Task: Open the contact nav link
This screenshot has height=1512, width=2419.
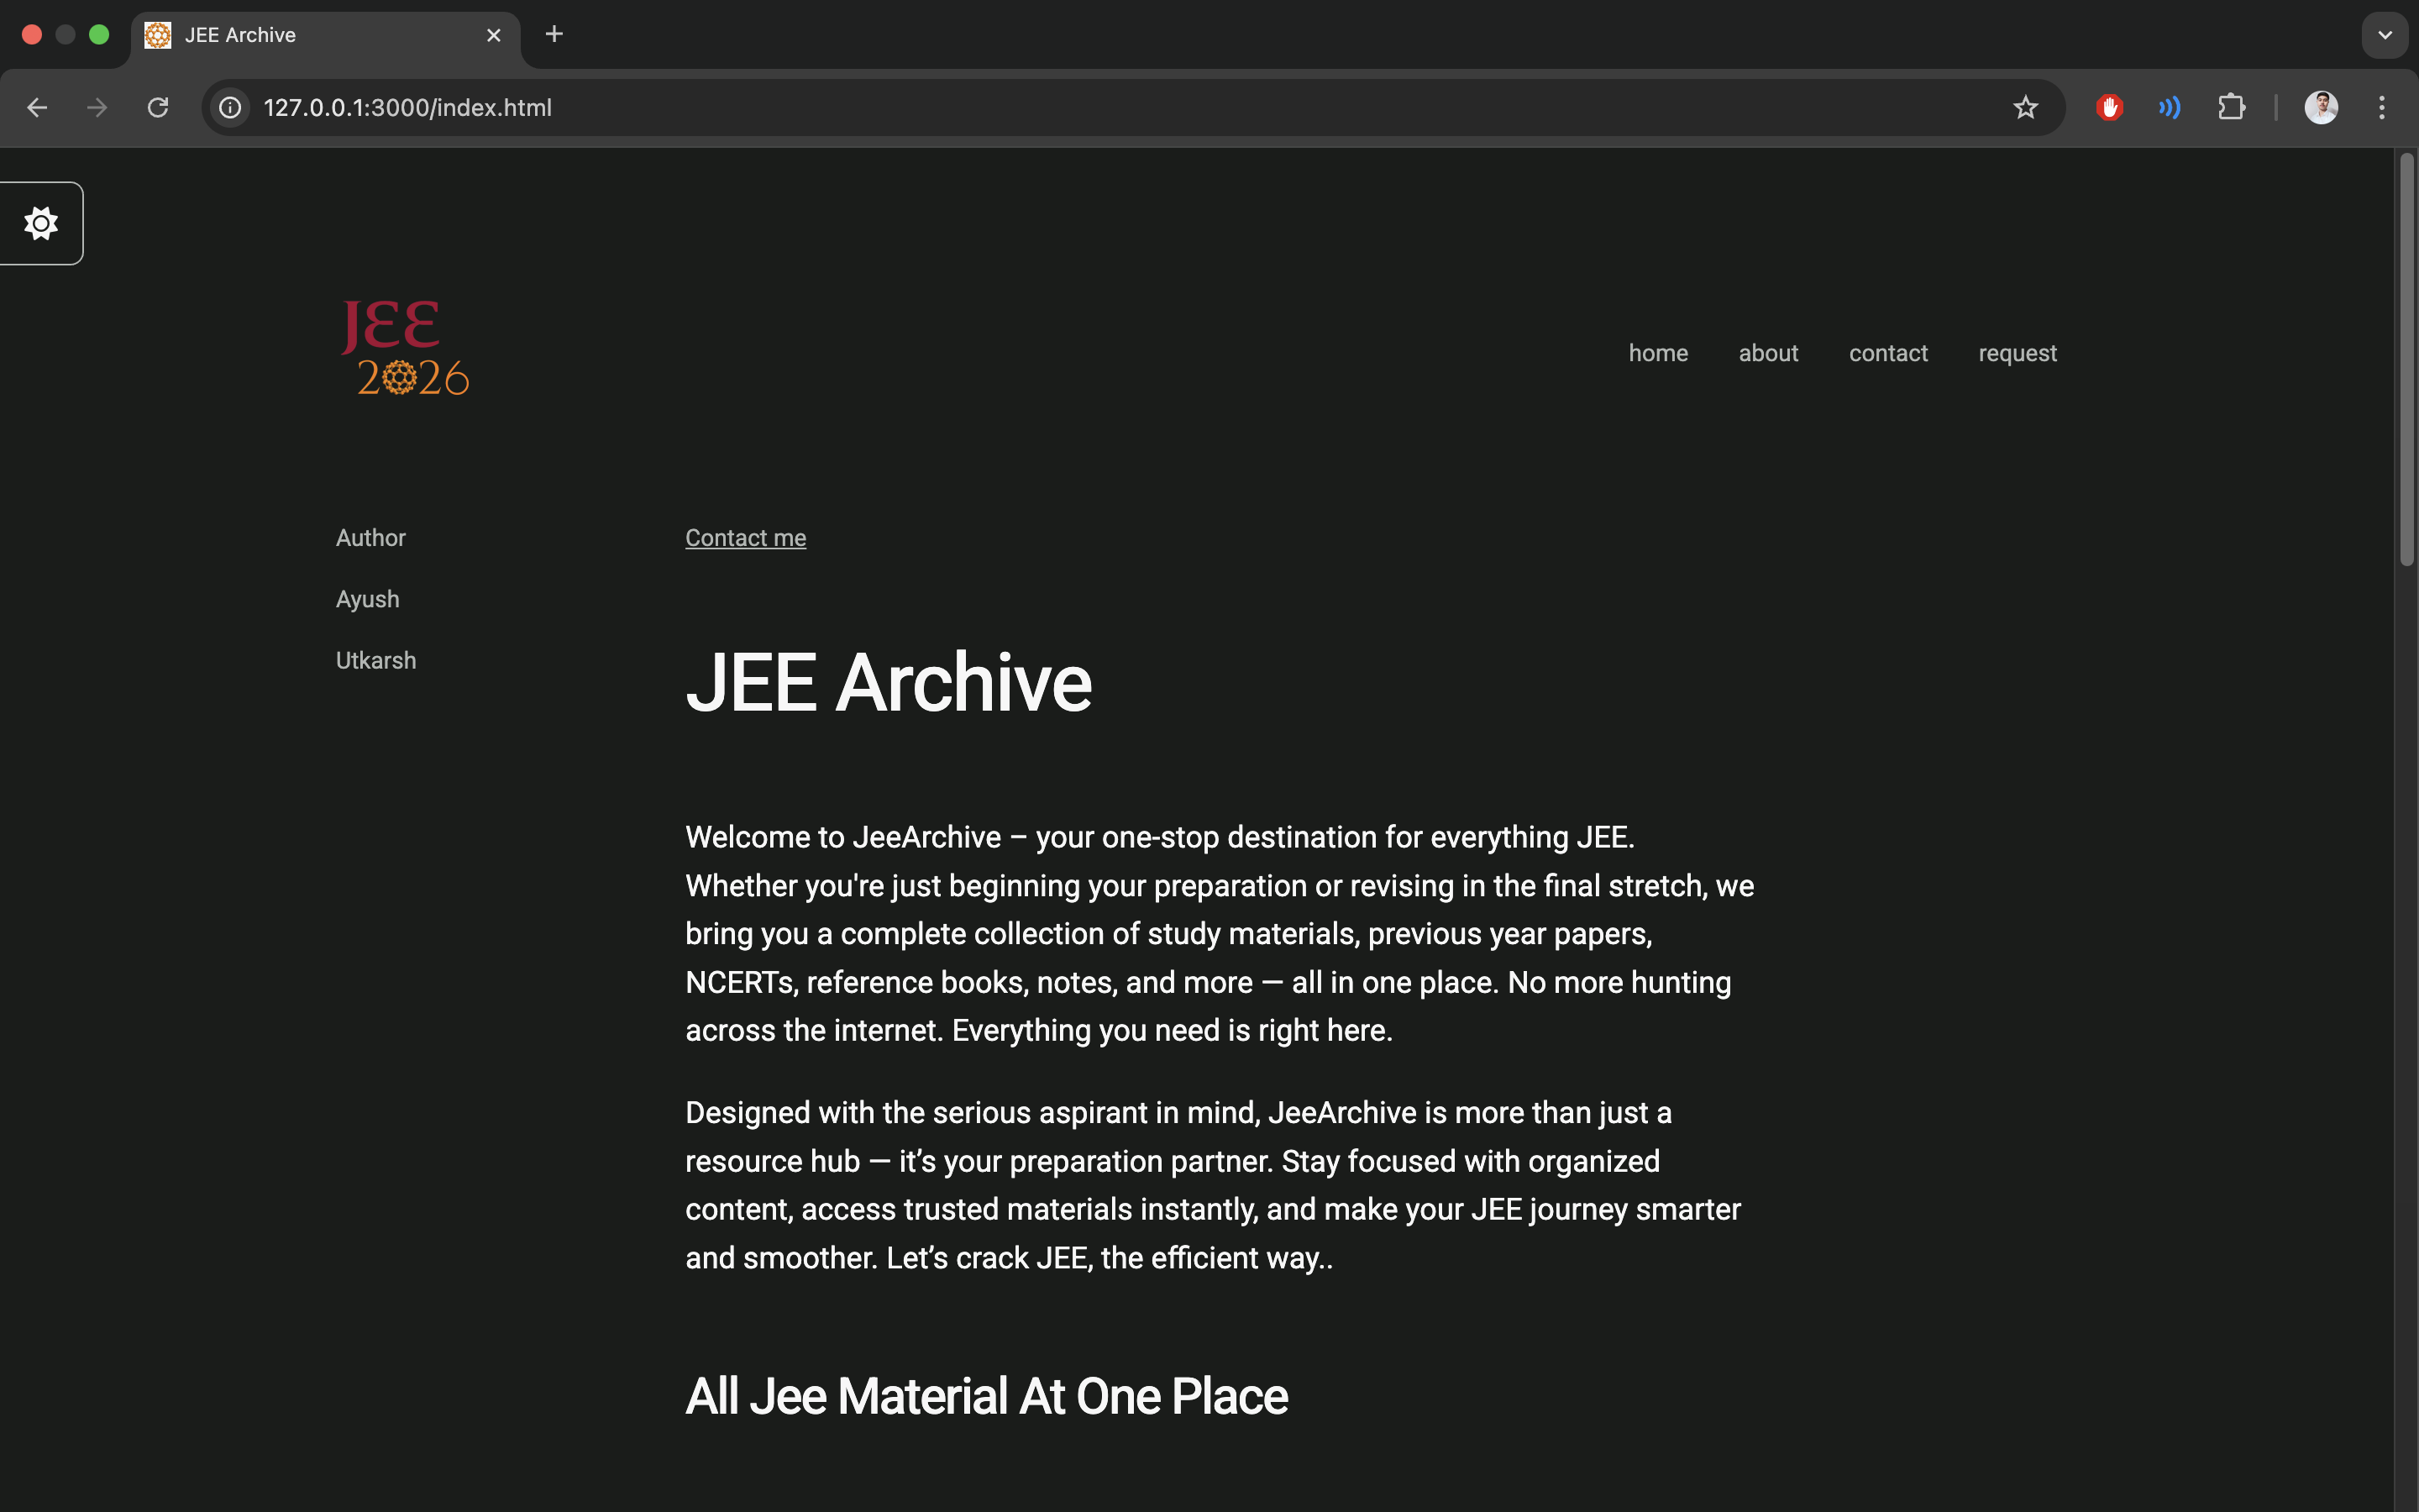Action: pos(1888,353)
